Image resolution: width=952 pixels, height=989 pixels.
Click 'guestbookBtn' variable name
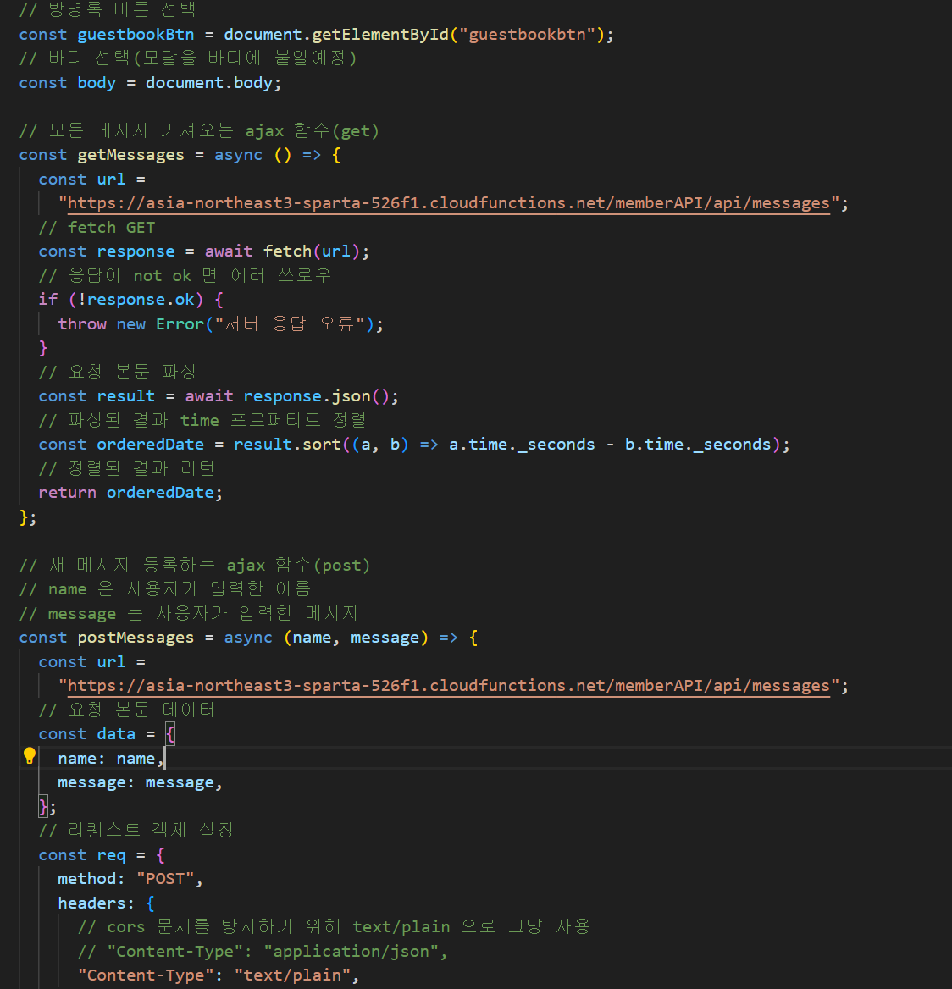pos(136,35)
